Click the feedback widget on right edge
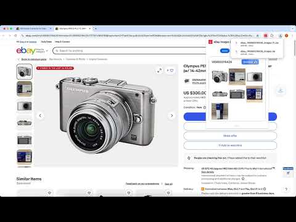Image resolution: width=296 pixels, height=222 pixels. 288,172
